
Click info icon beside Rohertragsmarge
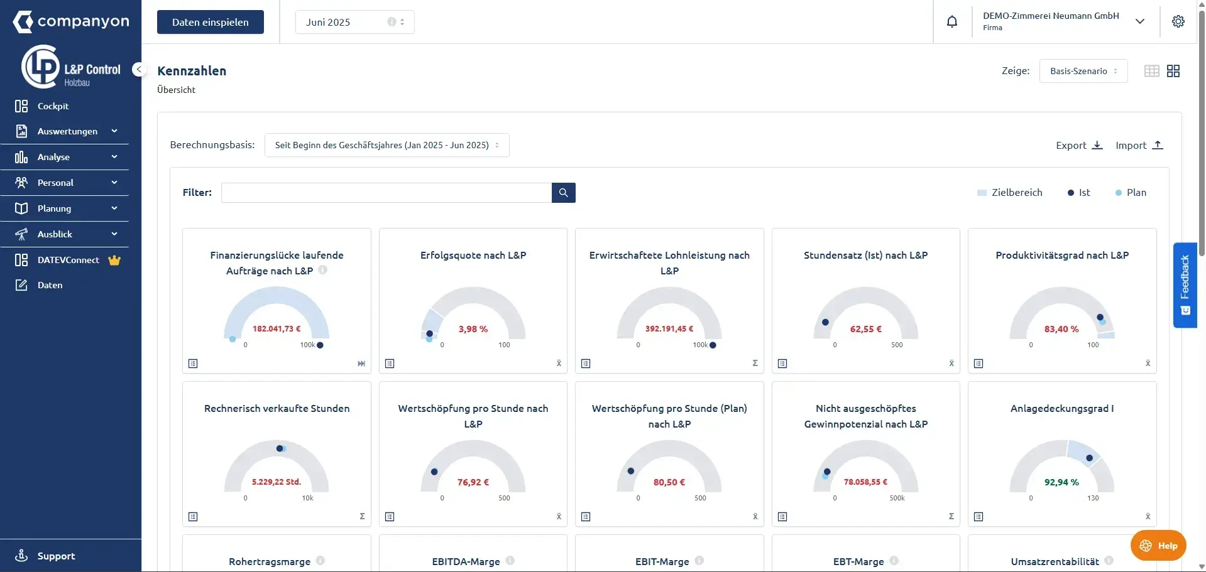(321, 561)
